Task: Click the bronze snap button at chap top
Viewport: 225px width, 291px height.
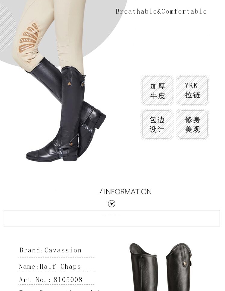Action: pos(69,84)
